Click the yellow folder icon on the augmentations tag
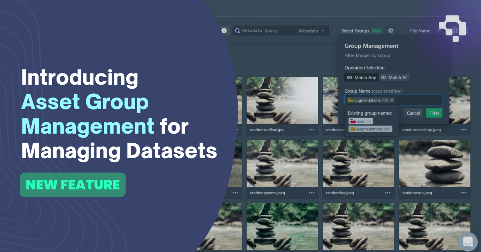The width and height of the screenshot is (481, 252). pyautogui.click(x=351, y=100)
